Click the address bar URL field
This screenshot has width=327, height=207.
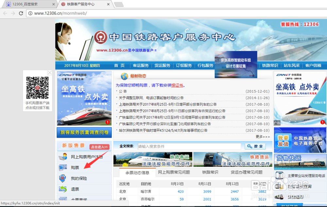(x=177, y=13)
